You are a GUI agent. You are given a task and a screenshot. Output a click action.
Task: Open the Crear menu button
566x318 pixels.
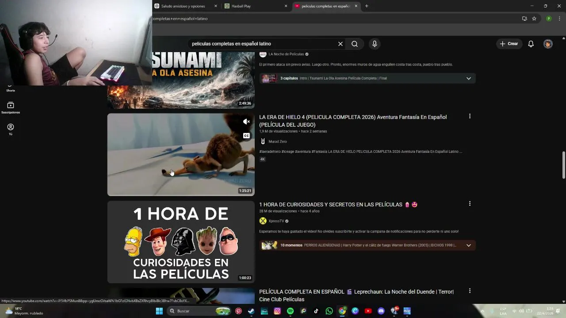tap(509, 44)
